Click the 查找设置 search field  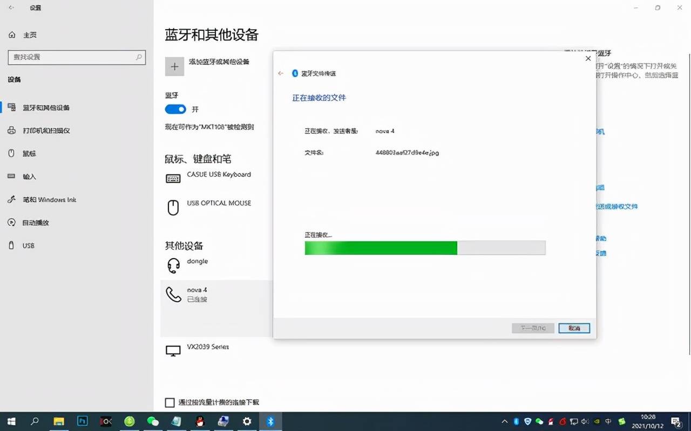click(x=77, y=57)
